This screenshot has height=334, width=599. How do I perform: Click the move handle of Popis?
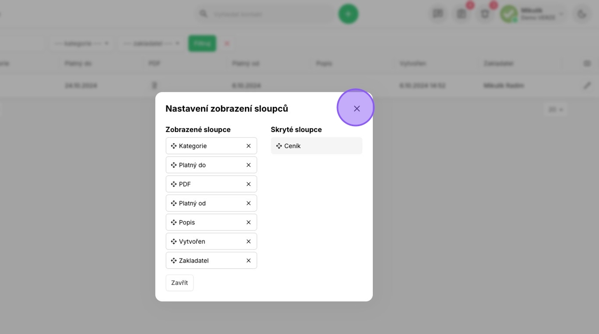click(x=173, y=222)
